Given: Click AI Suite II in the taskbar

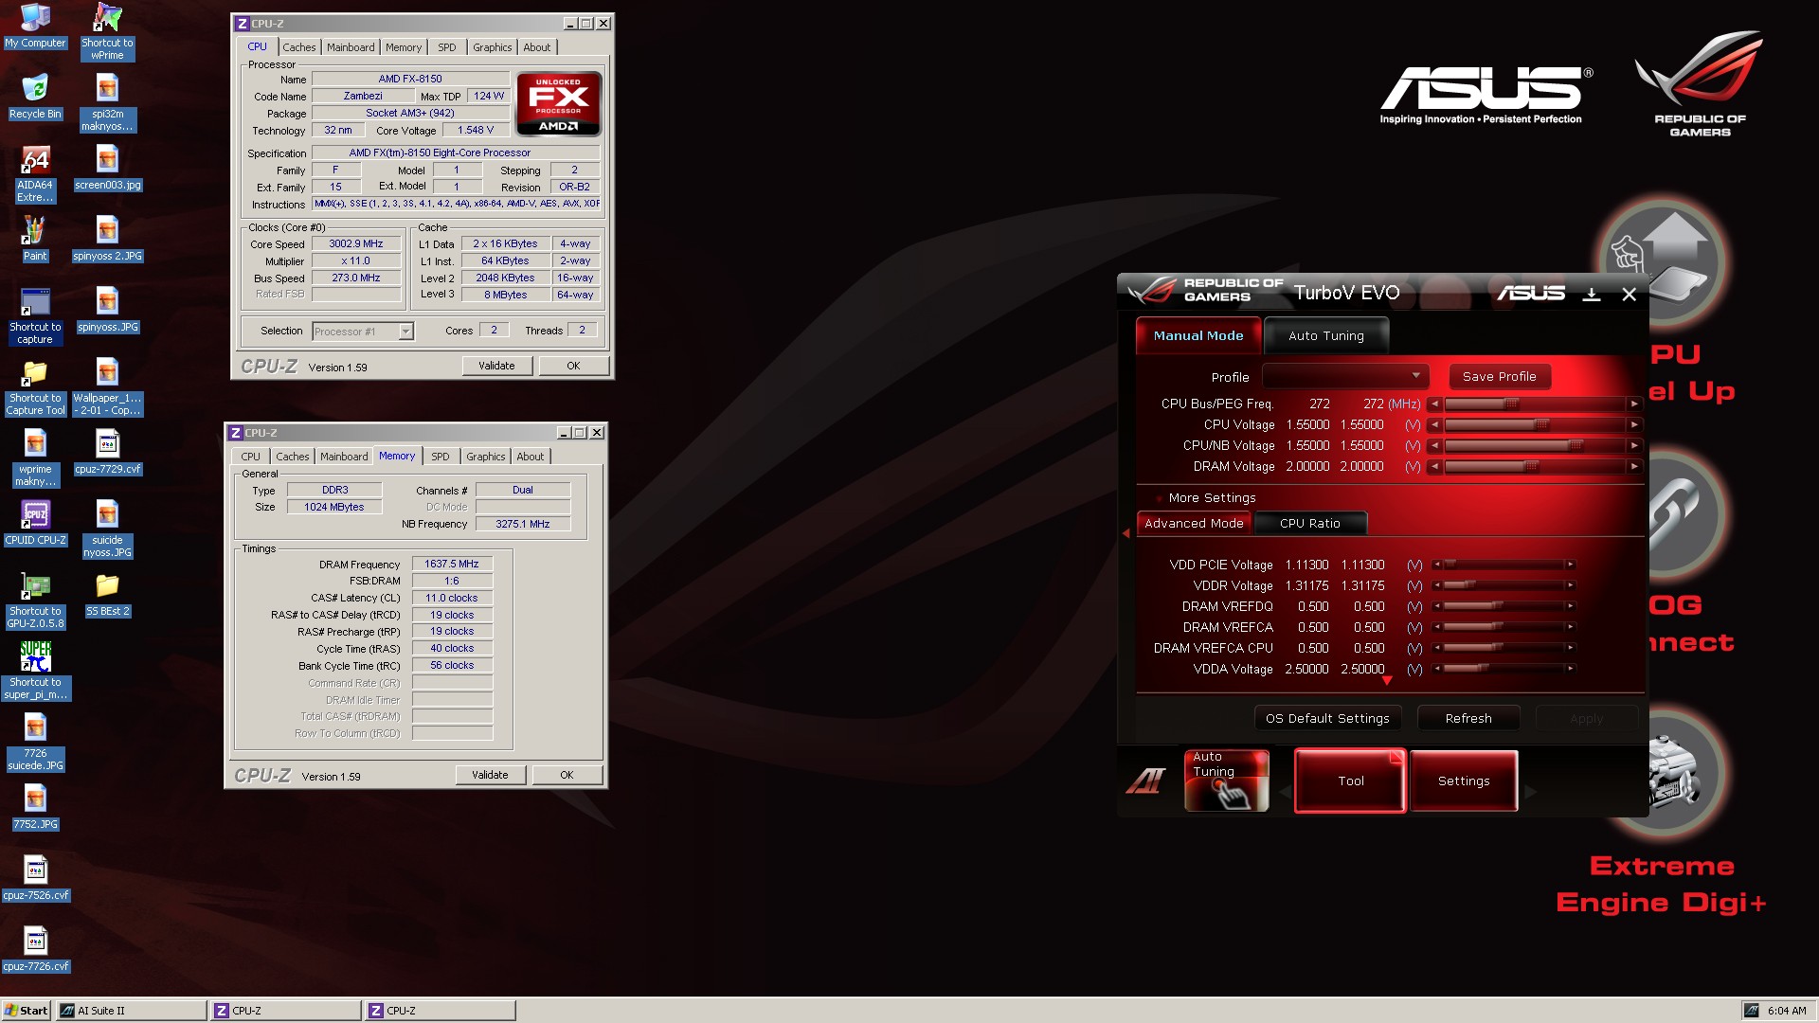Looking at the screenshot, I should coord(131,1011).
